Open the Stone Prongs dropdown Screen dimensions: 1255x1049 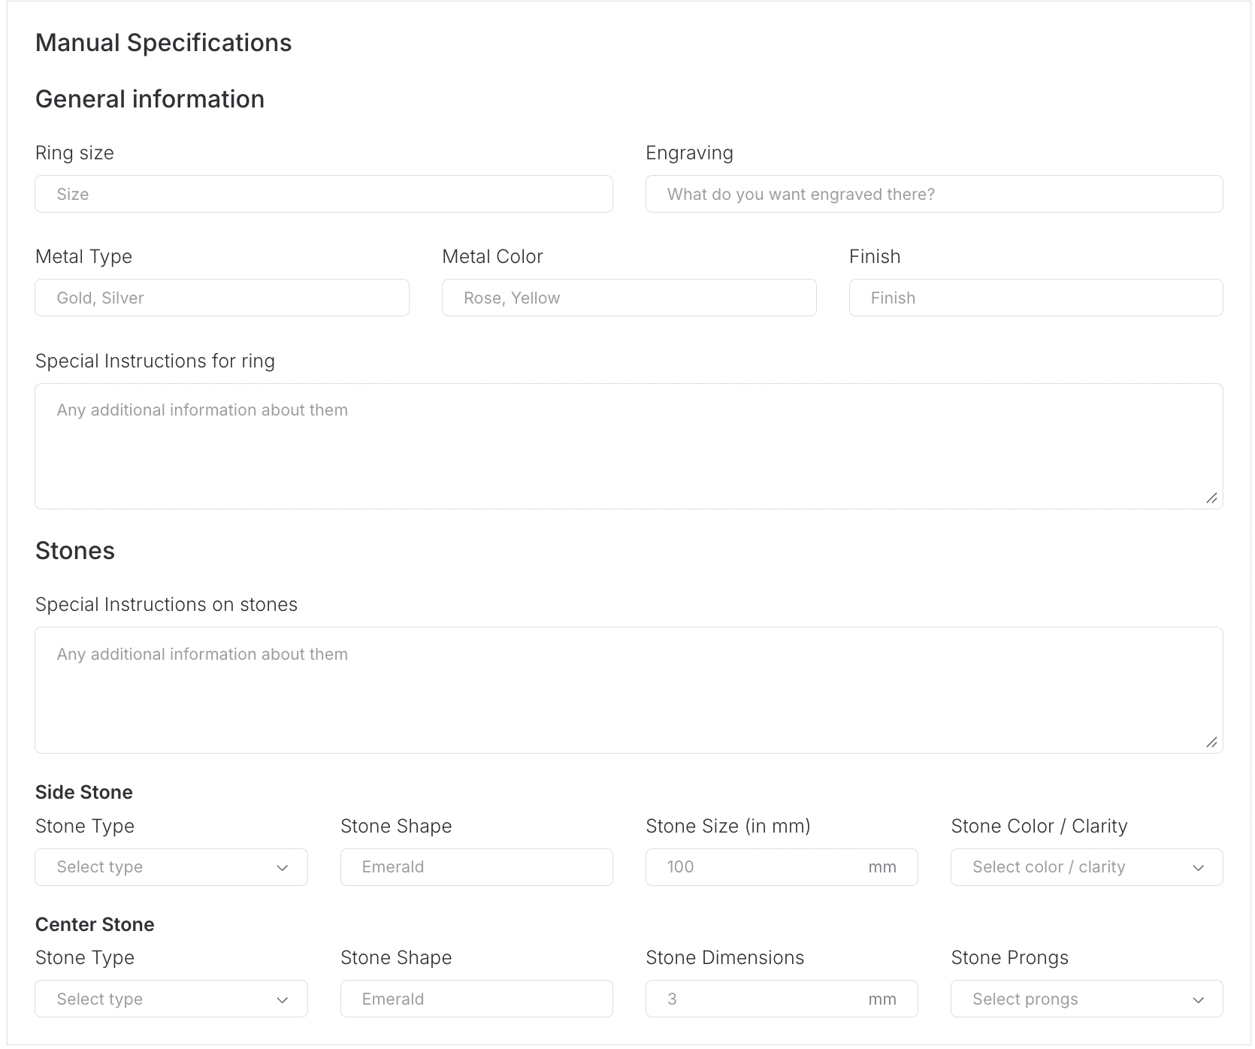[x=1086, y=999]
